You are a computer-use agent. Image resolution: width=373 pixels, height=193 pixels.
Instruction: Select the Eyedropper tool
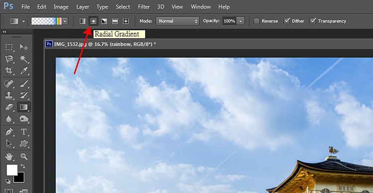[24, 71]
